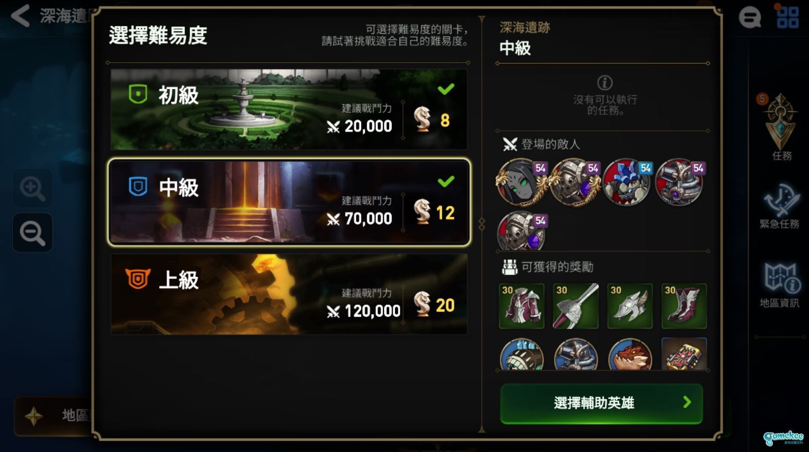
Task: Open 緊急任務 urgent missions icon
Action: (779, 207)
